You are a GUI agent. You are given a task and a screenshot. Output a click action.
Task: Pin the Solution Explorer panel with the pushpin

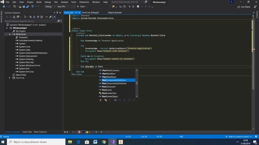click(x=57, y=12)
